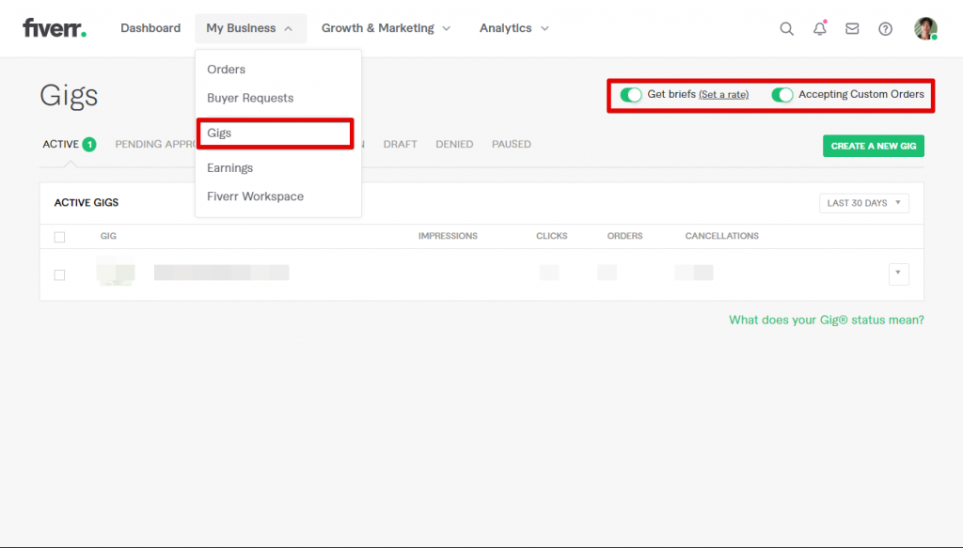Click the Create a New Gig button

[x=873, y=146]
